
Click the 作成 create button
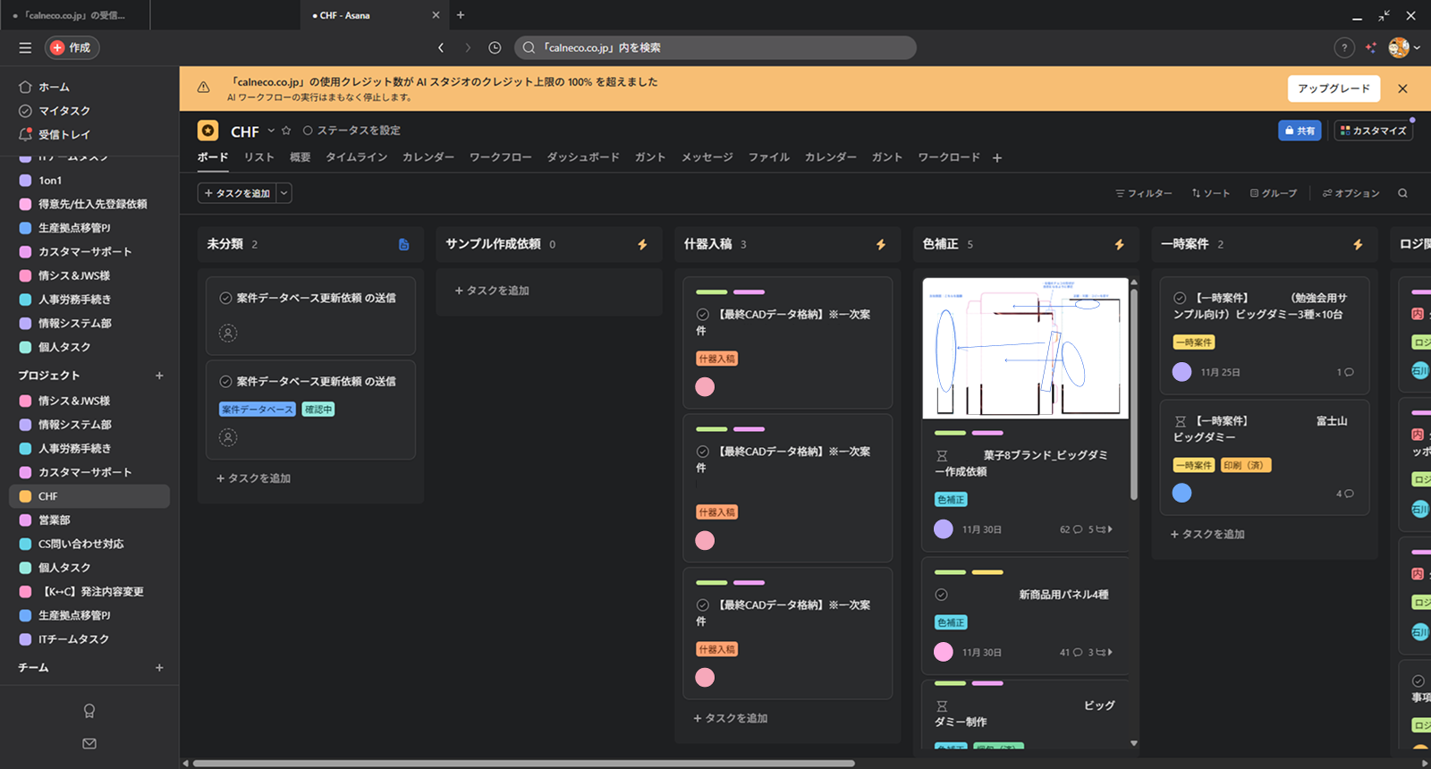pos(72,47)
